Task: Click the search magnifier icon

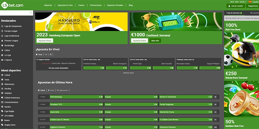Action: 31,13
